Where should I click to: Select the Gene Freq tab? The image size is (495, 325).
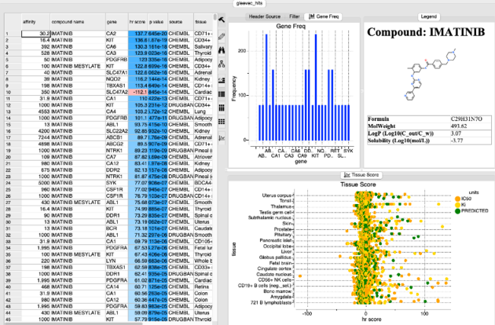click(x=324, y=15)
